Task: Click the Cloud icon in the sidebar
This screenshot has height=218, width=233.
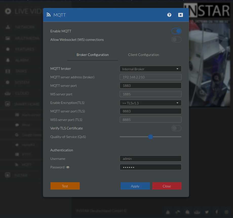Action: coord(8,93)
